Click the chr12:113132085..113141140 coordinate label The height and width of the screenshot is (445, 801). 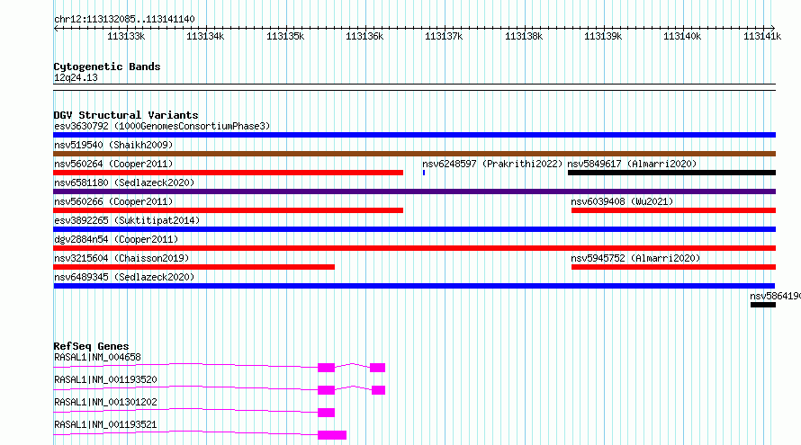pyautogui.click(x=124, y=20)
